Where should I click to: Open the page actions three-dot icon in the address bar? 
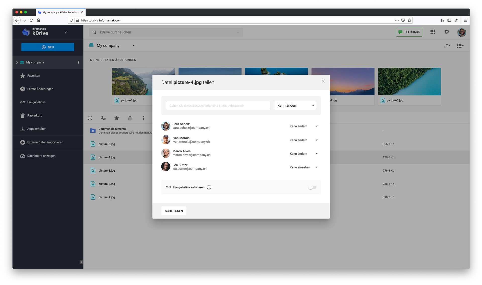pos(397,20)
